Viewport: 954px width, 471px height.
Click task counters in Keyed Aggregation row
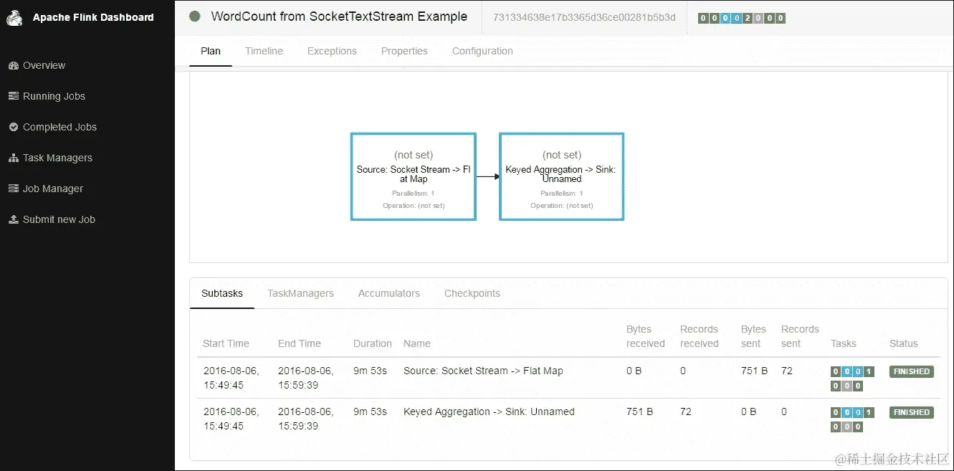click(x=852, y=419)
